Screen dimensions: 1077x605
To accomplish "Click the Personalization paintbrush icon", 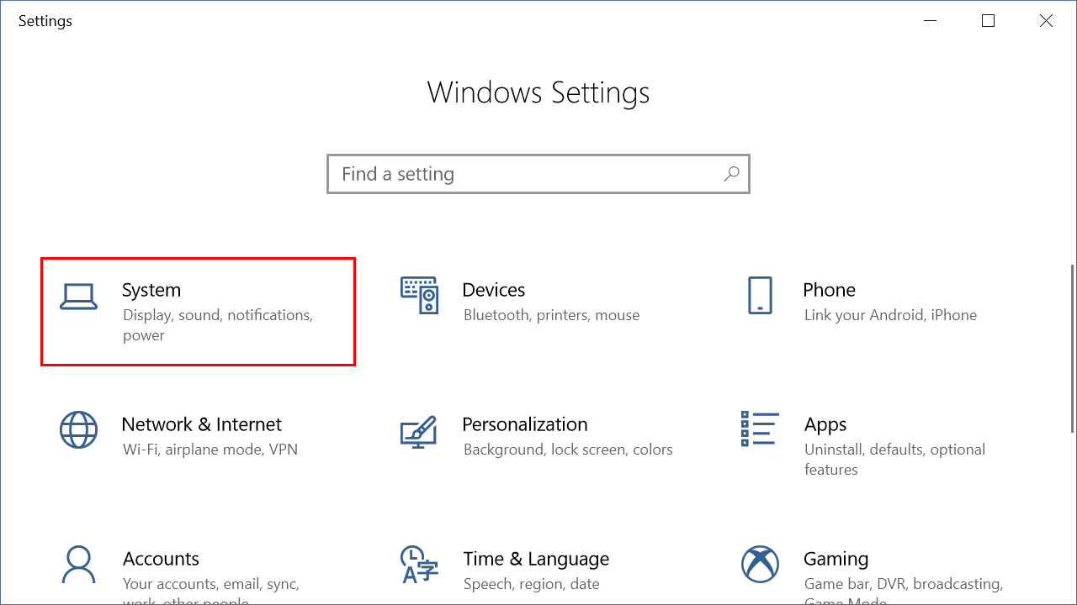I will pyautogui.click(x=418, y=430).
